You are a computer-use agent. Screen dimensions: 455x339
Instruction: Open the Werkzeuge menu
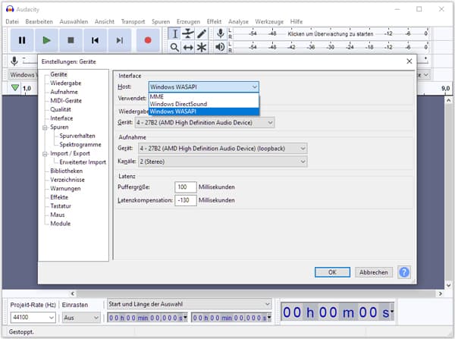click(269, 22)
